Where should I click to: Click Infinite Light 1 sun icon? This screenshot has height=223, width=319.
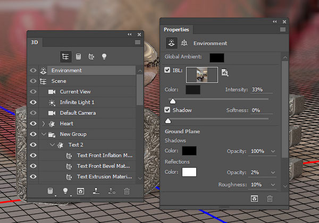[52, 102]
